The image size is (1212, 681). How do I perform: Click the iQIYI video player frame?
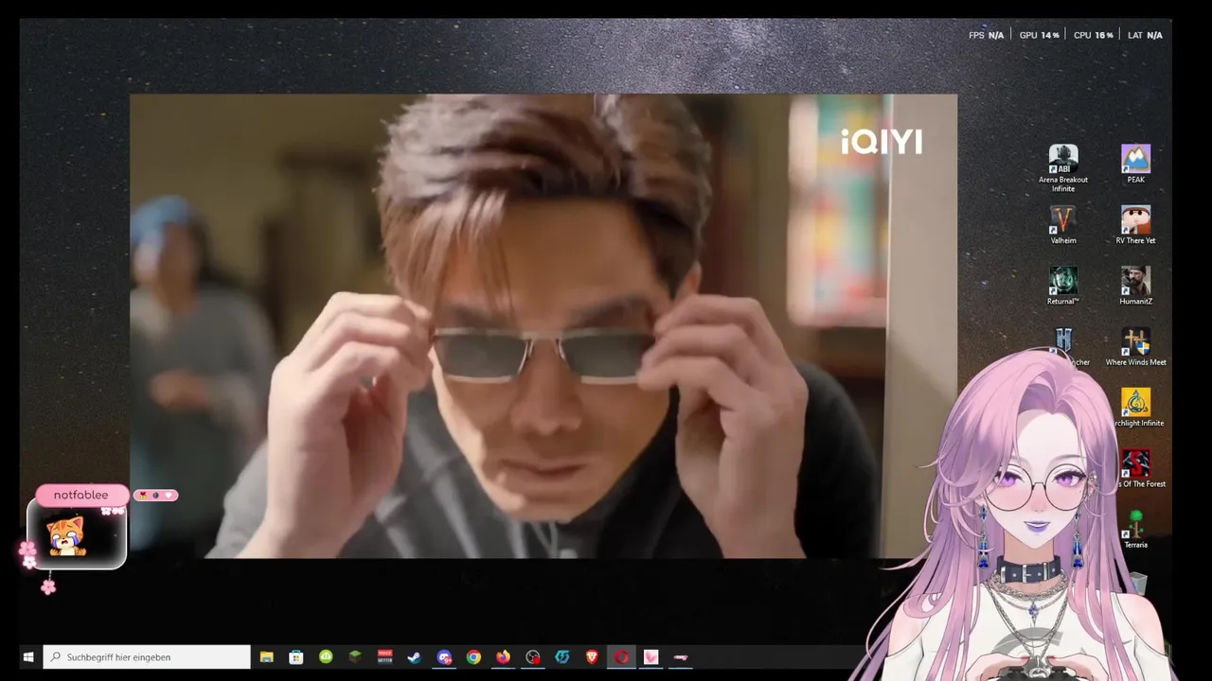pos(544,325)
